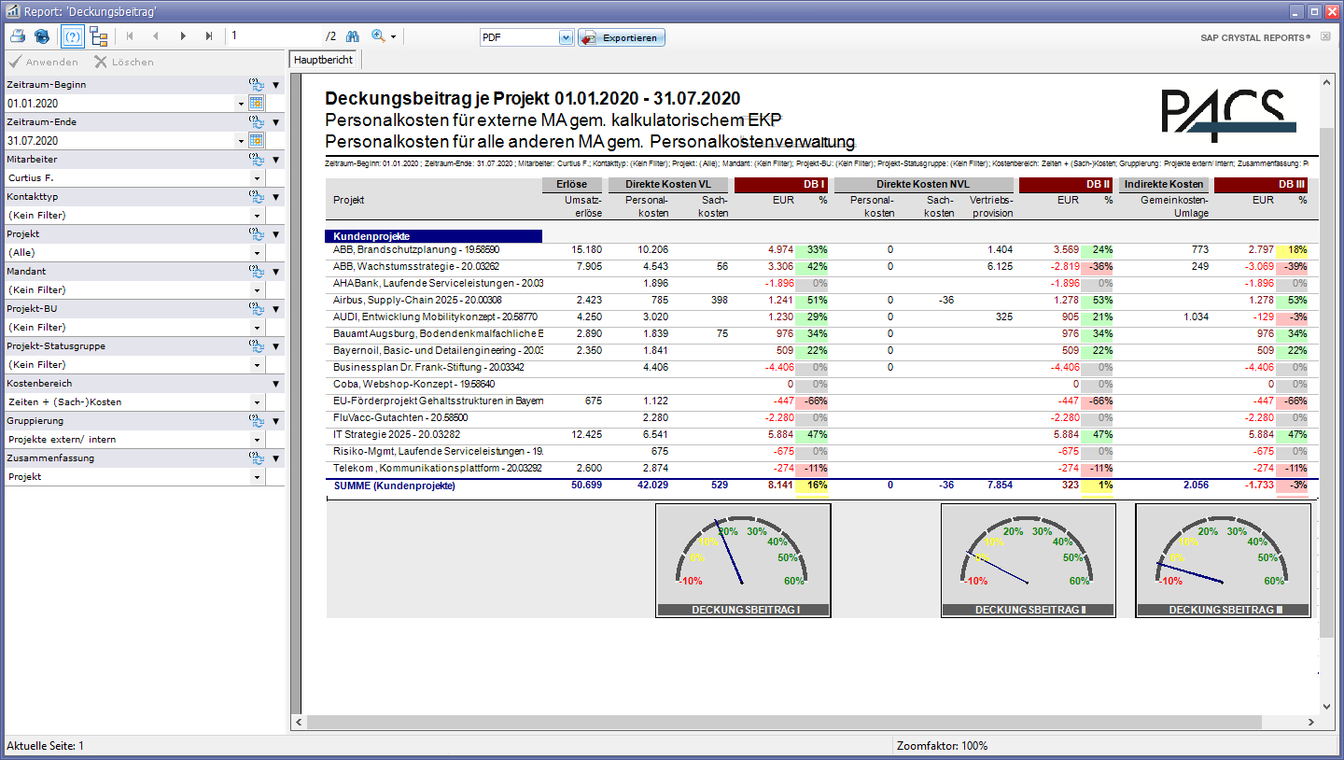
Task: Click the refresh icon beside Projekt-Statusgruppe
Action: point(256,345)
